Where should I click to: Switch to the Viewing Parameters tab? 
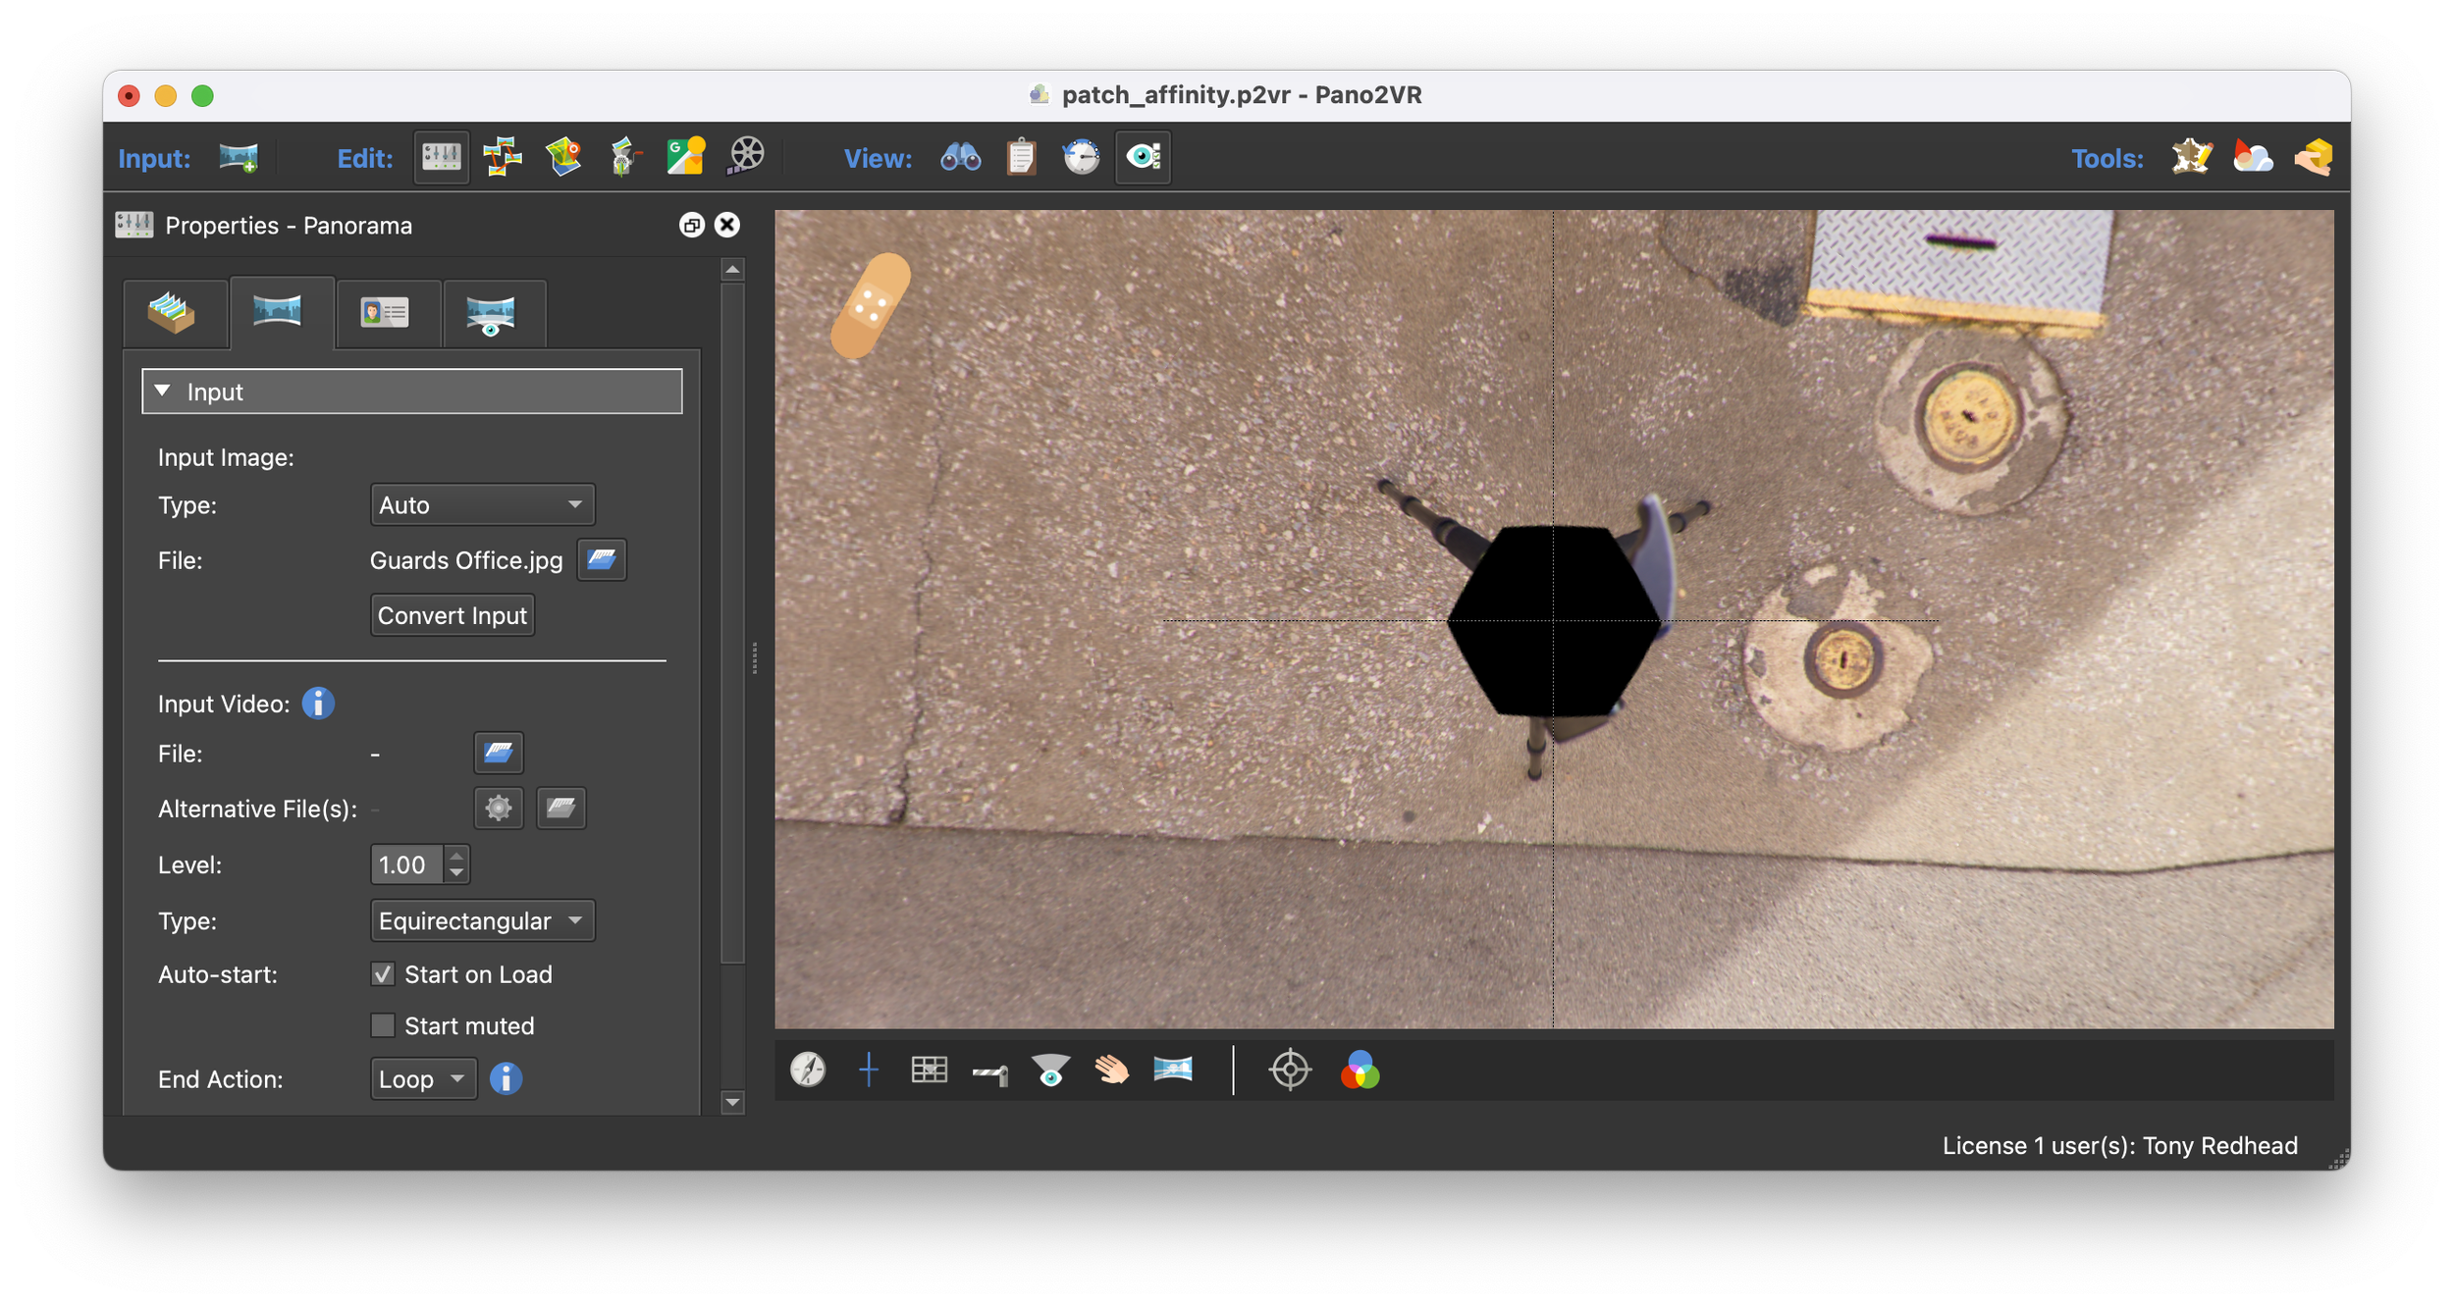(491, 314)
